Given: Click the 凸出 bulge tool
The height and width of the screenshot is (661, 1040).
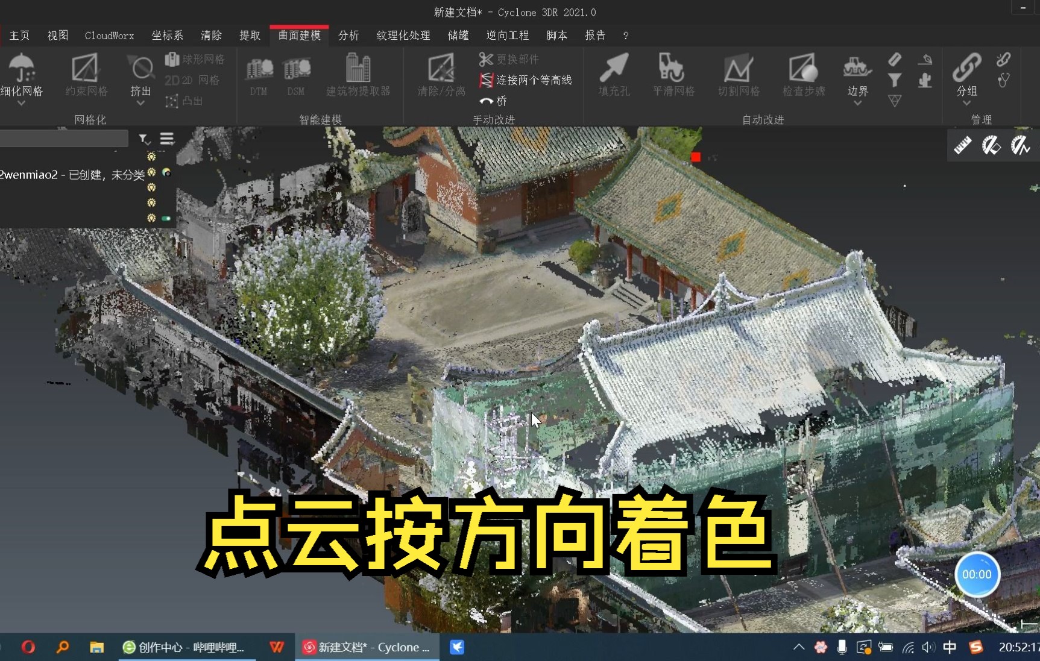Looking at the screenshot, I should [184, 101].
